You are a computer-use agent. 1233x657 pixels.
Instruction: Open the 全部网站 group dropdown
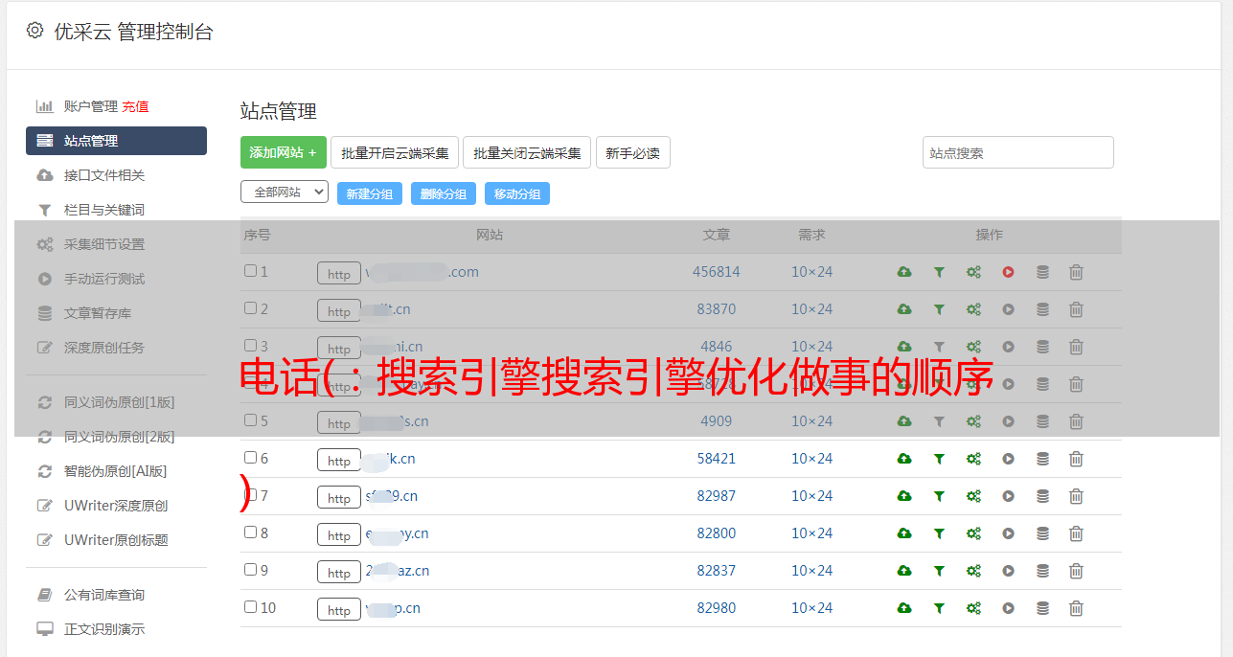285,193
